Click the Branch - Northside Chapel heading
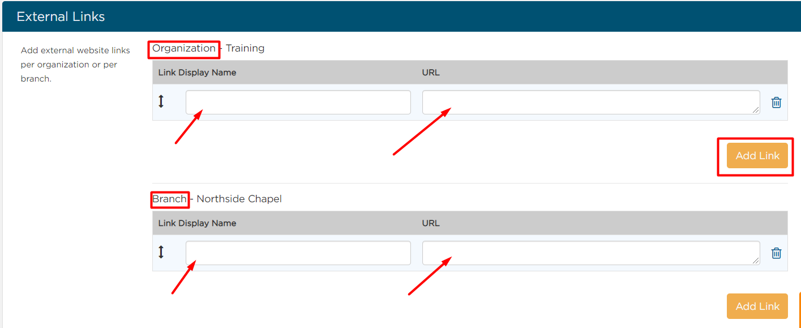 (217, 199)
